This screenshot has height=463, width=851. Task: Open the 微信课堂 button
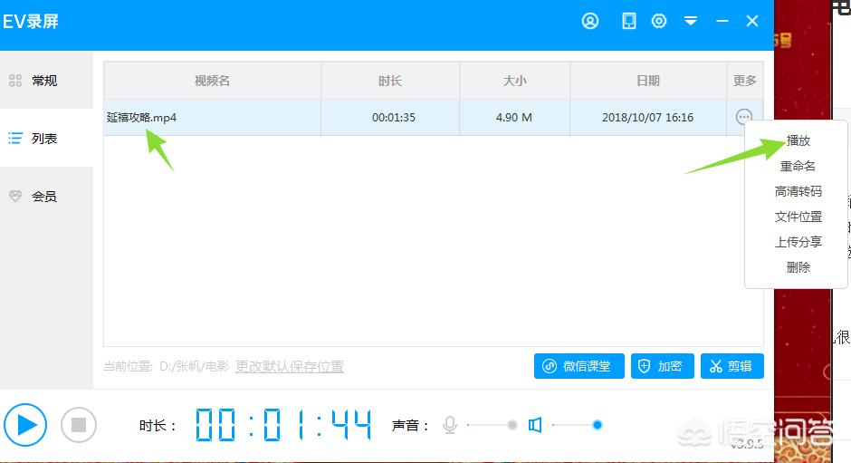tap(579, 366)
